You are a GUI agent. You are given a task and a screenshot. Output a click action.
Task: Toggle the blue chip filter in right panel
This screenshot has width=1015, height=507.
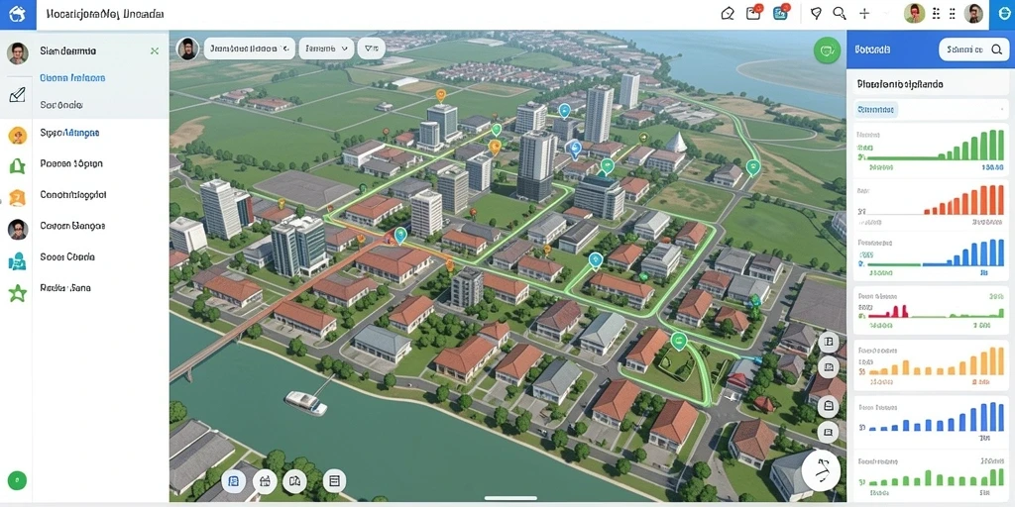click(876, 110)
